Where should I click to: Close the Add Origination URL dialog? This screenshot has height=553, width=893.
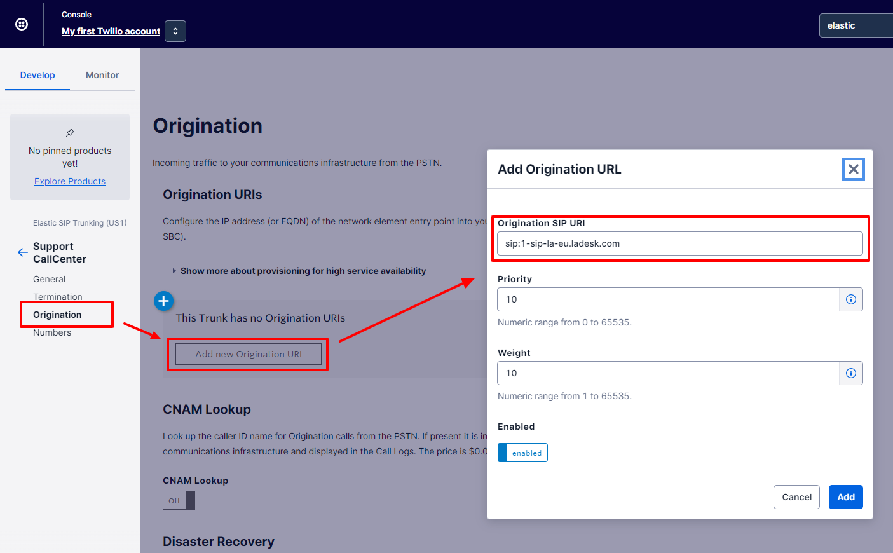(x=853, y=169)
